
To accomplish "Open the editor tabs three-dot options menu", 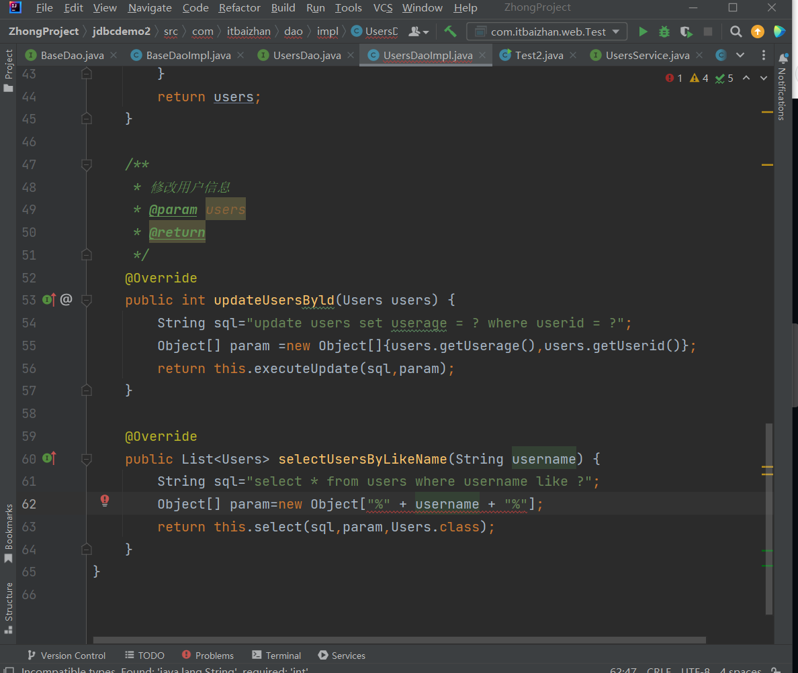I will (763, 55).
